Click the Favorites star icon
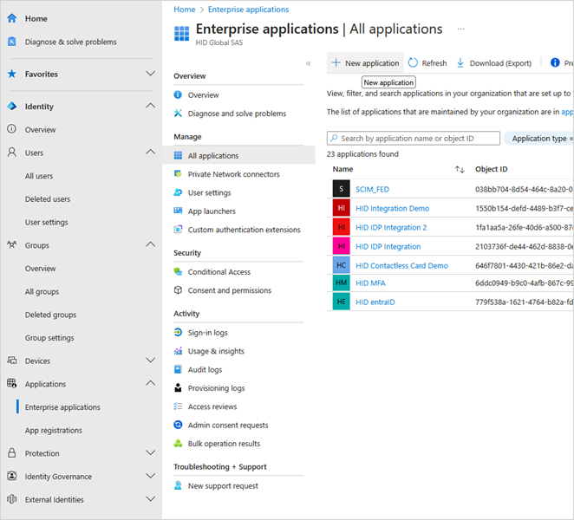Viewport: 574px width, 520px height. [x=12, y=74]
